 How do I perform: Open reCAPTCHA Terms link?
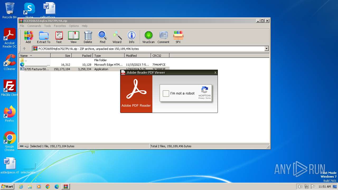208,98
